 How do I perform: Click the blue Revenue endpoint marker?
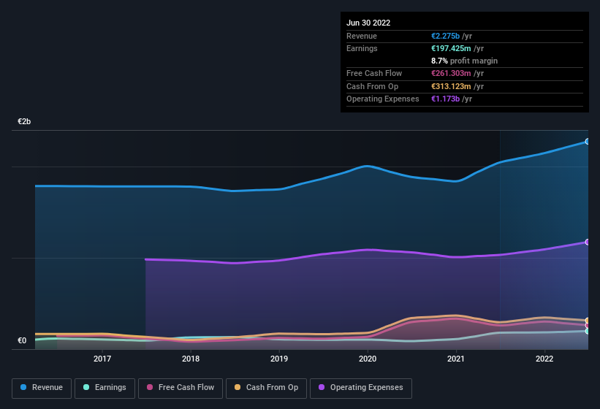(587, 142)
